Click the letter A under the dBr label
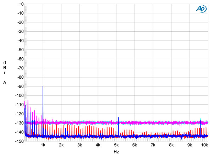 pos(5,83)
